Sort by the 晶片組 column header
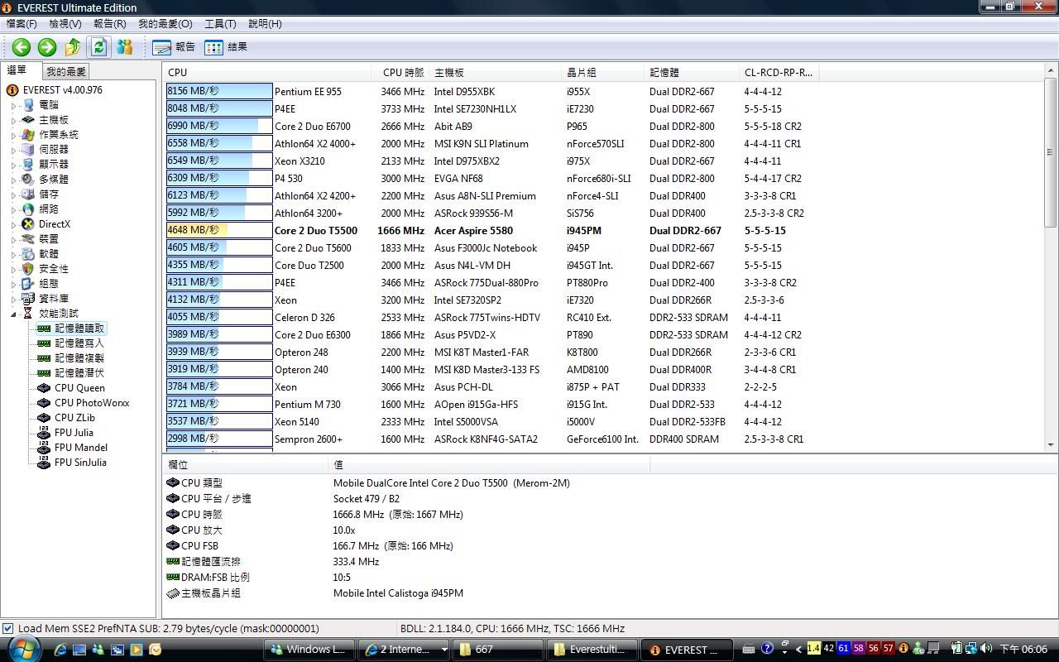Screen dimensions: 1059x662 [603, 72]
